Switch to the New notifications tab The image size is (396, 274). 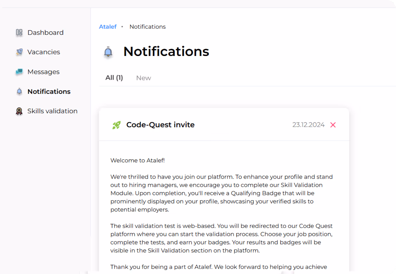143,78
